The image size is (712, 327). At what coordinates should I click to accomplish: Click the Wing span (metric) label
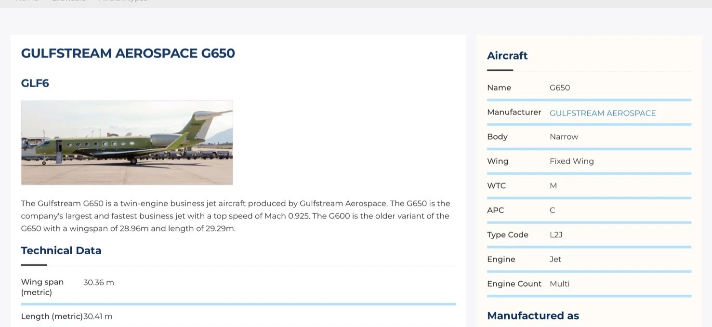[x=42, y=287]
